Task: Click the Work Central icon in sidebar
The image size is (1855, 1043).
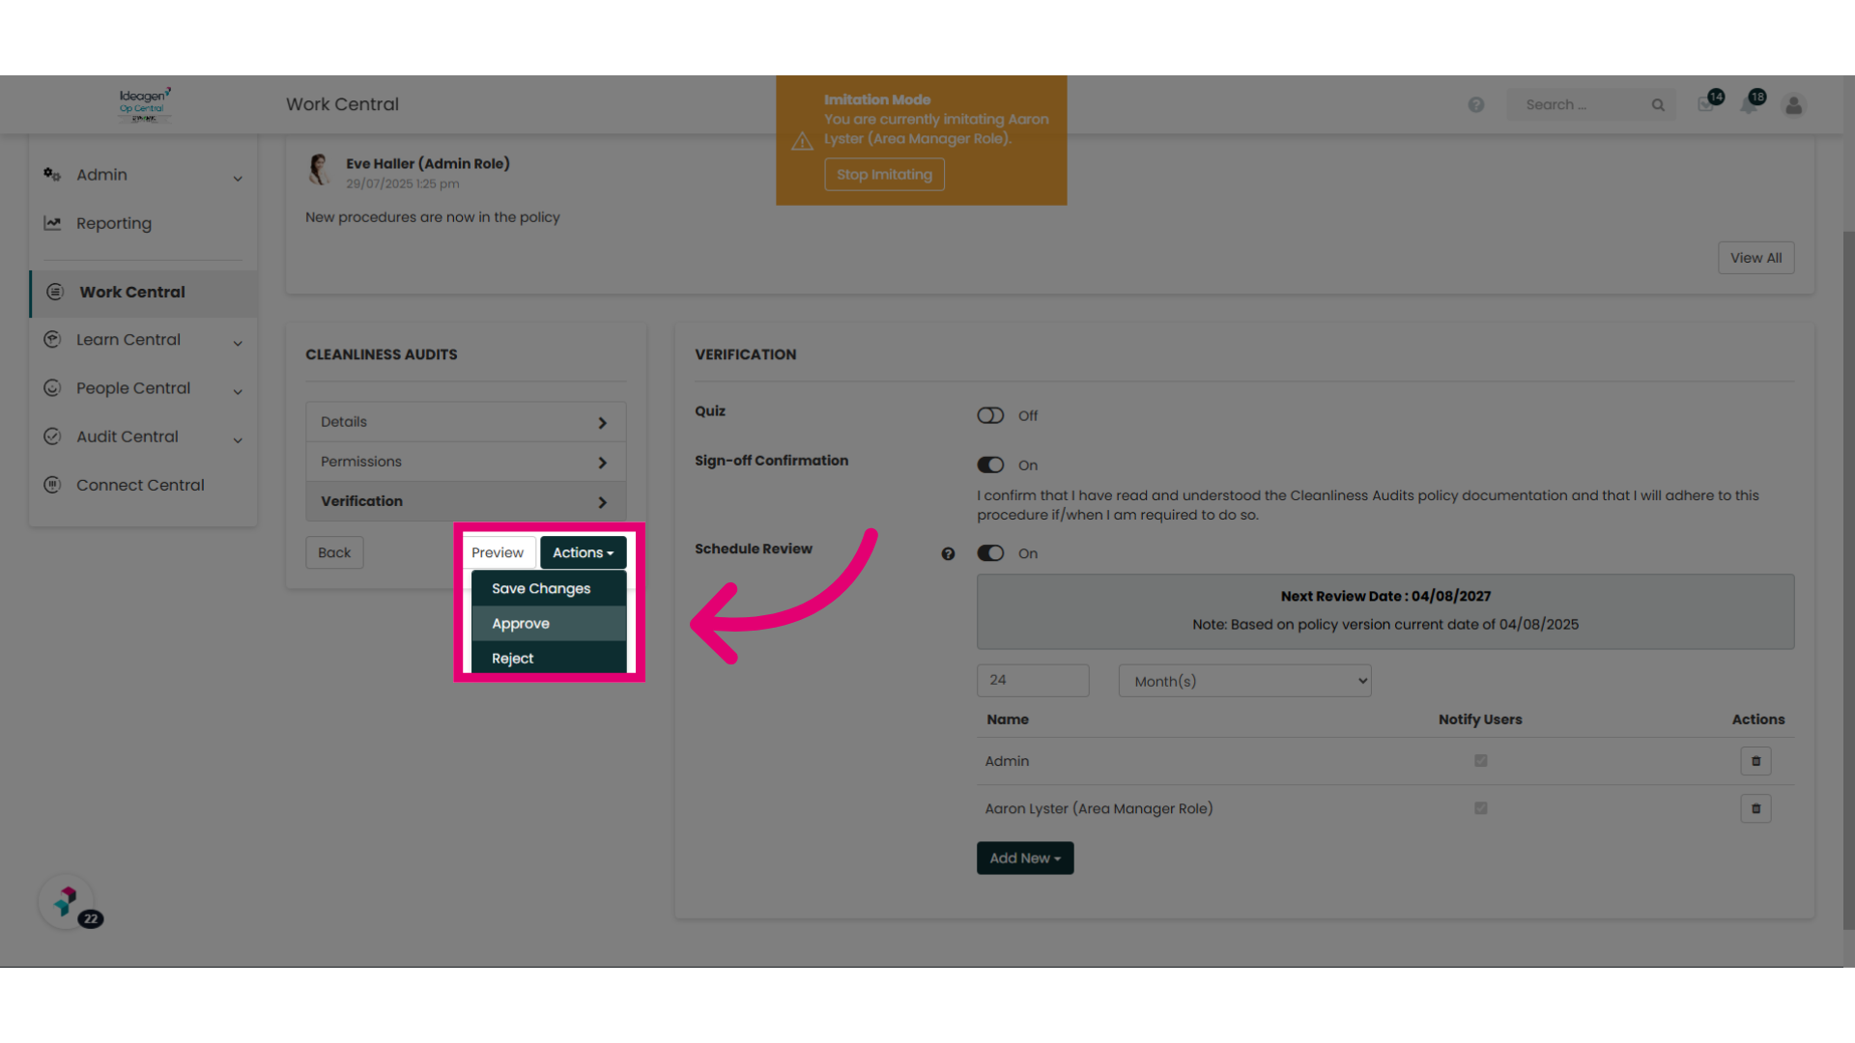Action: 55,292
